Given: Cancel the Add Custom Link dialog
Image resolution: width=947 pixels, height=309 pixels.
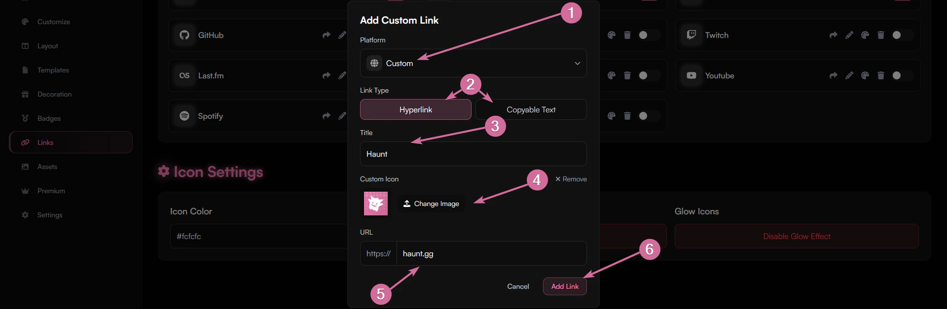Looking at the screenshot, I should pos(518,286).
